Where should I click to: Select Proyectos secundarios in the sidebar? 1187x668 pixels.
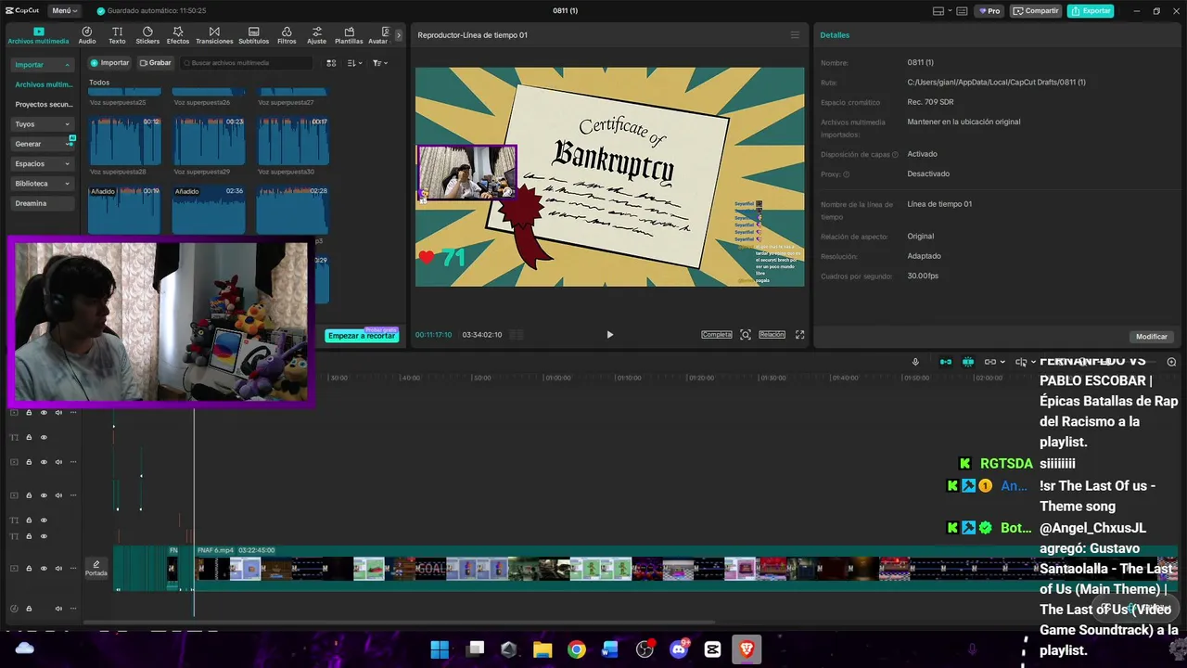(x=43, y=105)
